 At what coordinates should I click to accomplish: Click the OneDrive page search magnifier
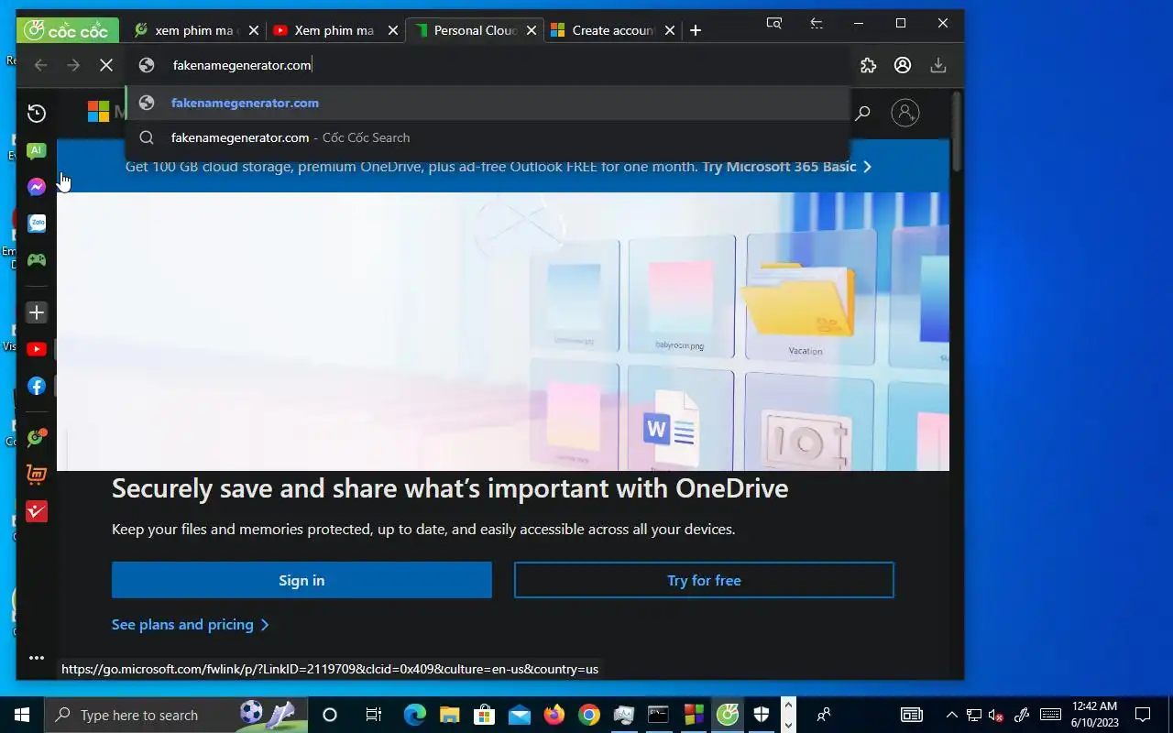(x=861, y=114)
